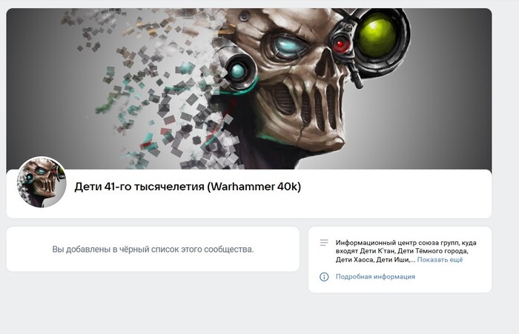Screen dimensions: 519x334
Task: Expand description with Показать ещё
Action: pos(440,260)
